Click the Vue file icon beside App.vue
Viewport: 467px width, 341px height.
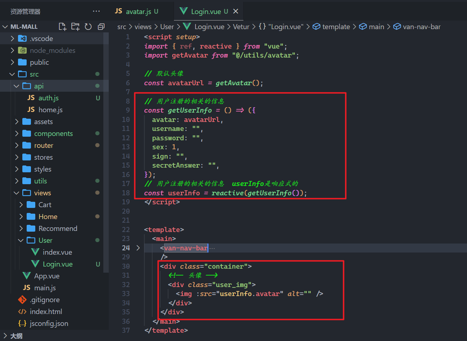[27, 276]
